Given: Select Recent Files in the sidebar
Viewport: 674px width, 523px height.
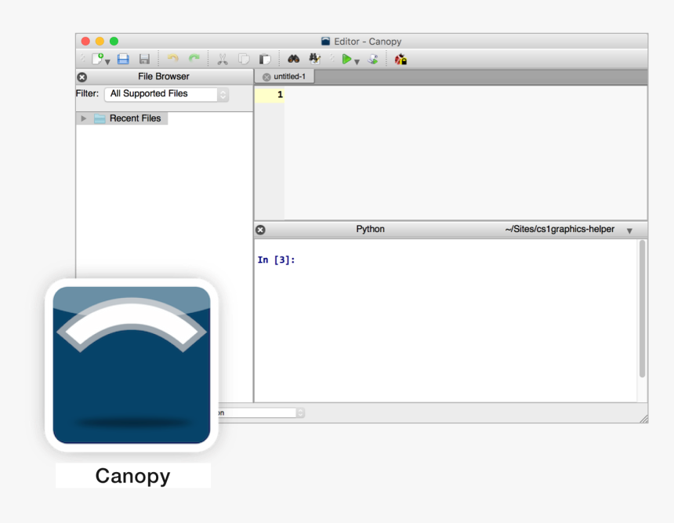Looking at the screenshot, I should point(134,118).
